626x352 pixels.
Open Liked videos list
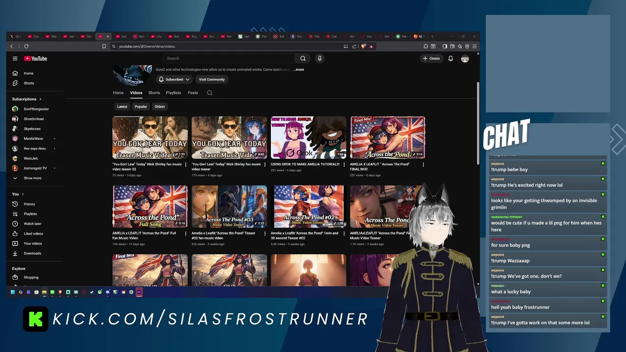pyautogui.click(x=34, y=234)
